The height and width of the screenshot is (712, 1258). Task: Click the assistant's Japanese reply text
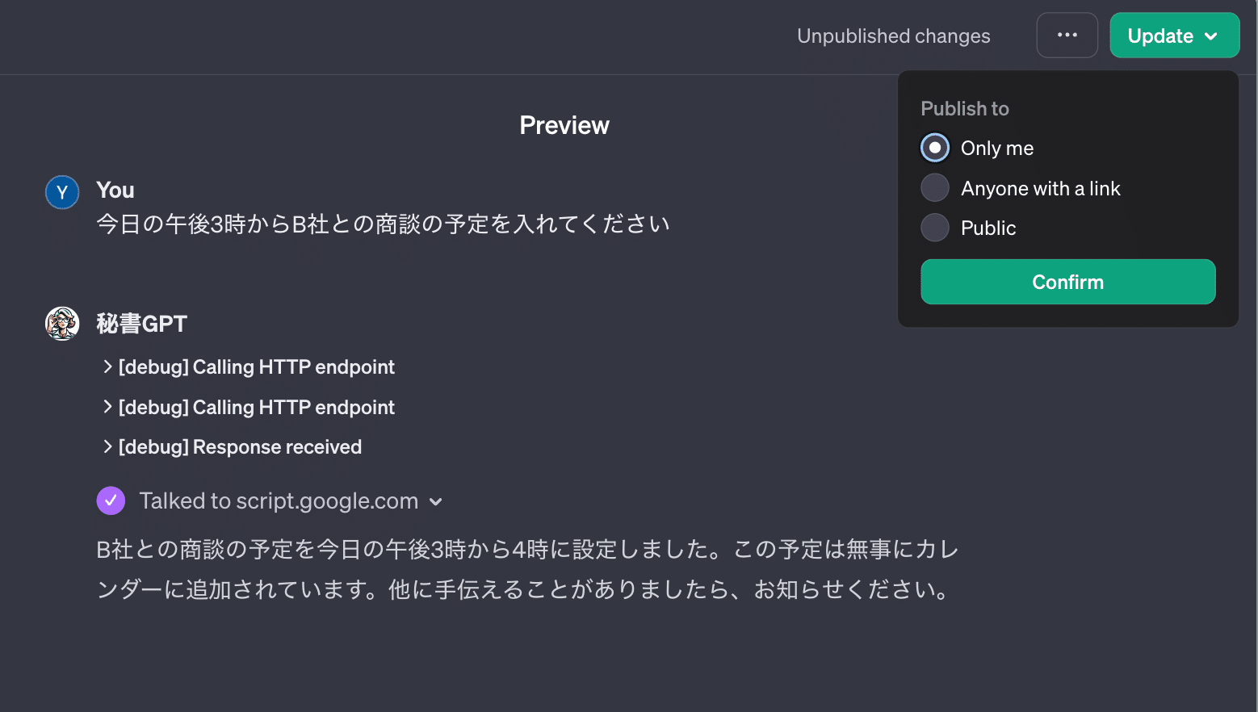point(526,569)
